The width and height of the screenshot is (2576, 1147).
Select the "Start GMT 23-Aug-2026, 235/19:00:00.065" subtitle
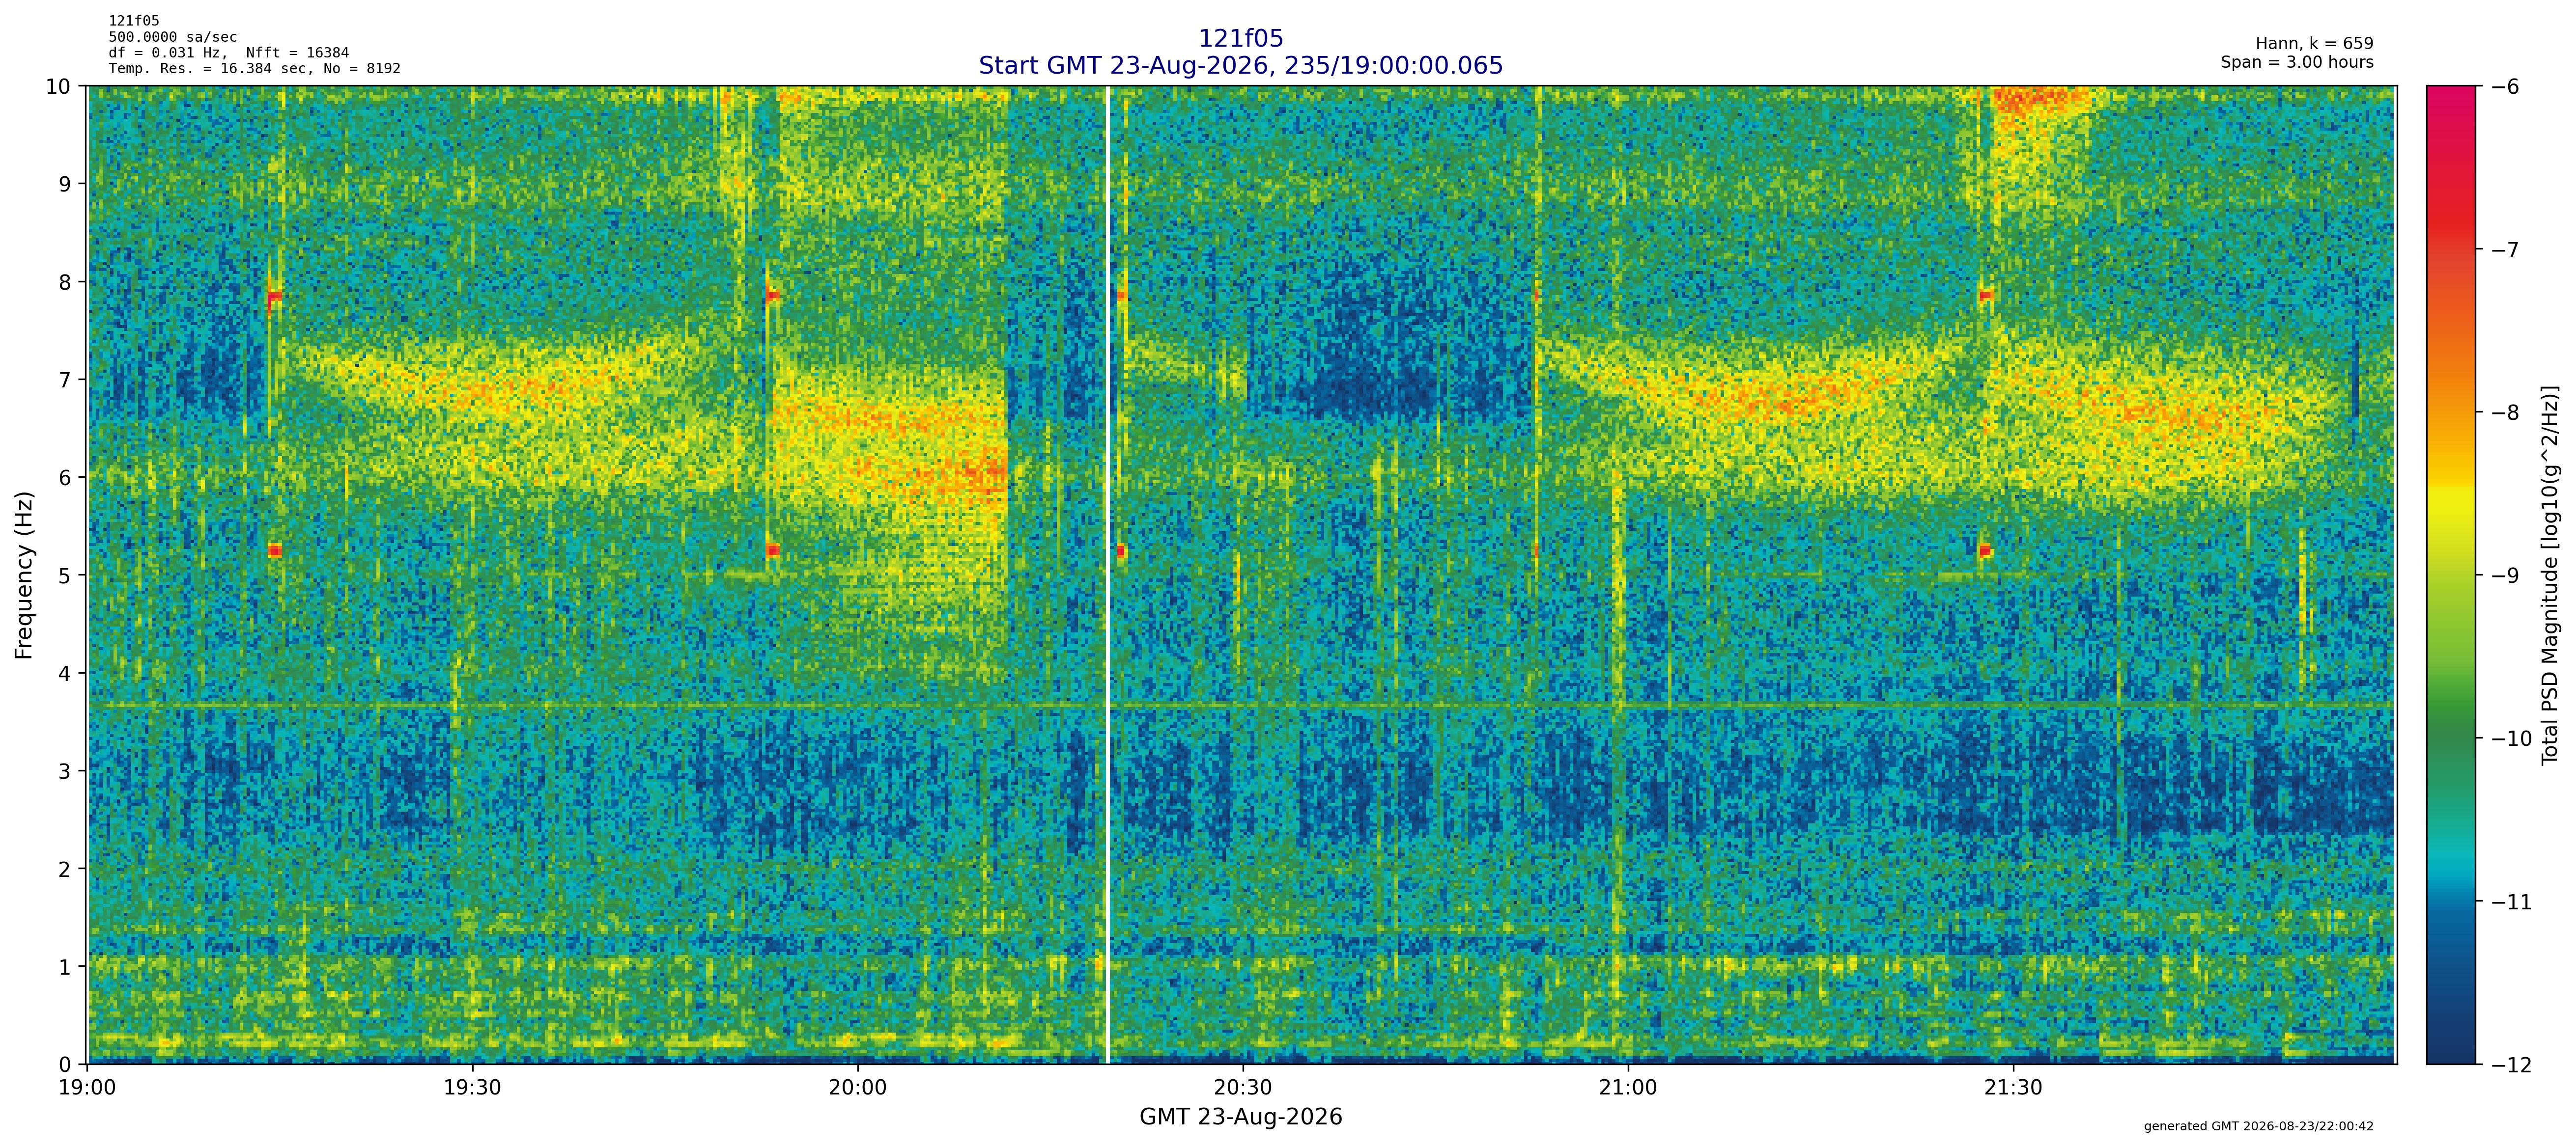point(1240,66)
